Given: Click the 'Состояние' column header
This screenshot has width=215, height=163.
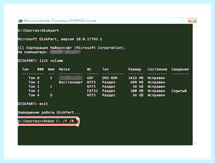Looking at the screenshot, I should 157,69.
